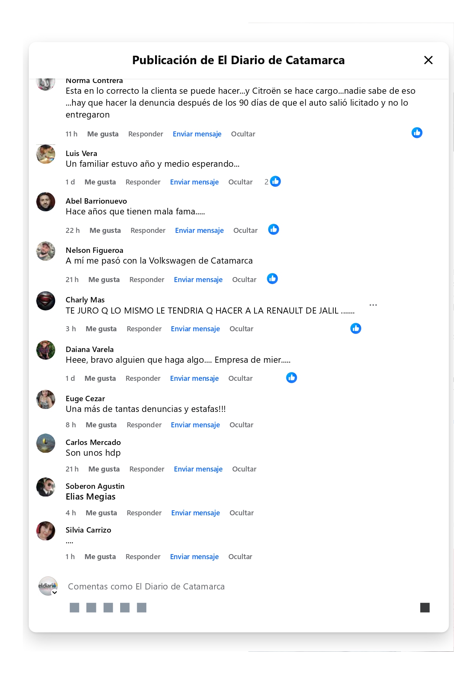Toggle Me gusta on Silvia Carrizo's comment
This screenshot has height=674, width=476.
(100, 557)
